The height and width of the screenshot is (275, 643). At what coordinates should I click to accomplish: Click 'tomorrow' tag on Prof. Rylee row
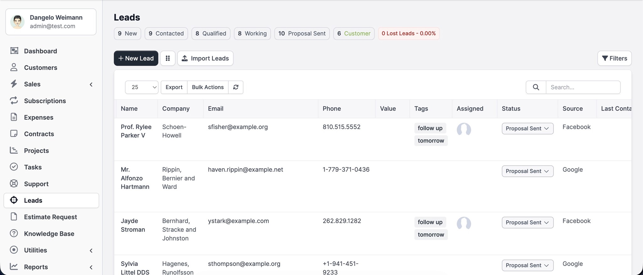431,141
